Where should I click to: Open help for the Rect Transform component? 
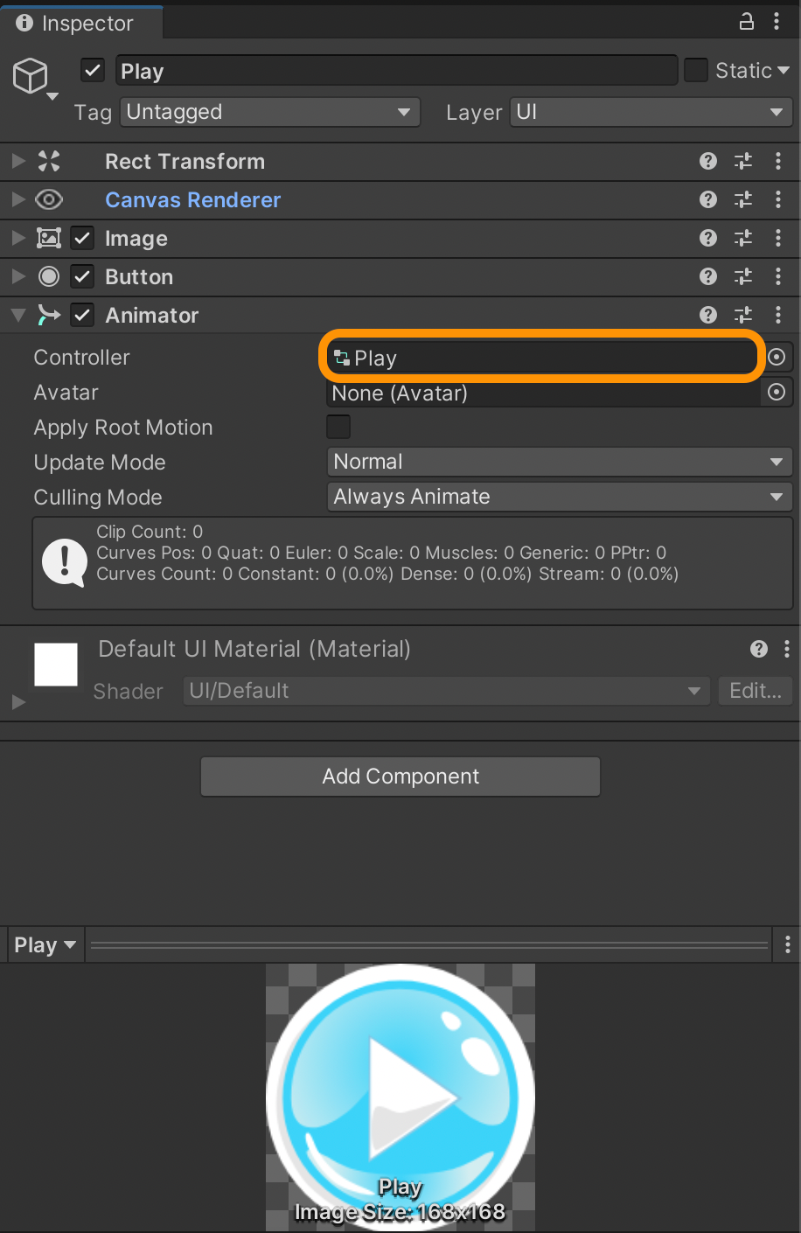[x=708, y=161]
